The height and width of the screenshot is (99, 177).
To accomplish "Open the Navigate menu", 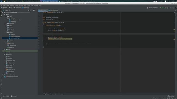I will coord(12,5).
